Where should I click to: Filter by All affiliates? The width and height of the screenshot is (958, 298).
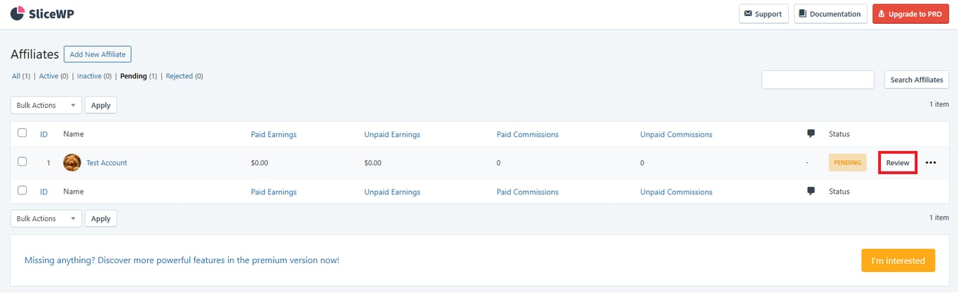tap(16, 76)
